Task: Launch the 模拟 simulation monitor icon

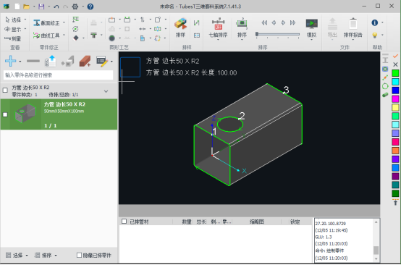Action: [x=312, y=28]
